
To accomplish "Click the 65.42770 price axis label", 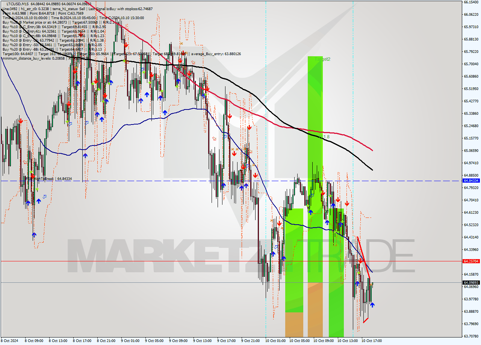I will [x=471, y=101].
